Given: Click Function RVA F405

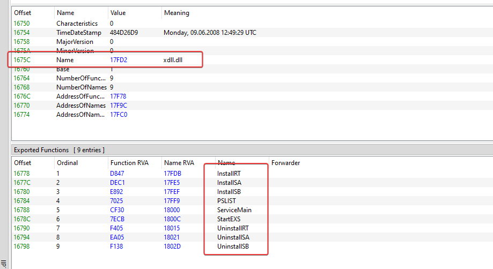Looking at the screenshot, I should tap(116, 228).
